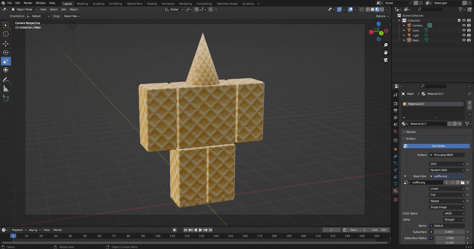Image resolution: width=474 pixels, height=249 pixels.
Task: Open the GGX distribution dropdown
Action: point(447,164)
